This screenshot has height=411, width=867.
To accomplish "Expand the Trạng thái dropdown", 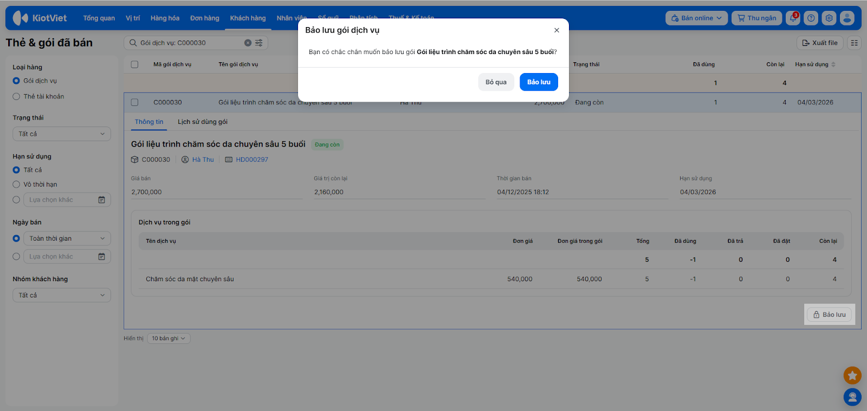I will [x=62, y=134].
